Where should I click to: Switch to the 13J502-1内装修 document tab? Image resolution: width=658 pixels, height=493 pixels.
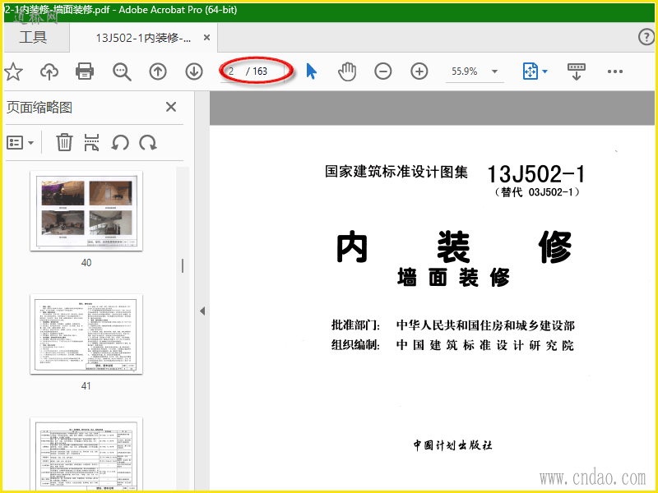click(143, 38)
